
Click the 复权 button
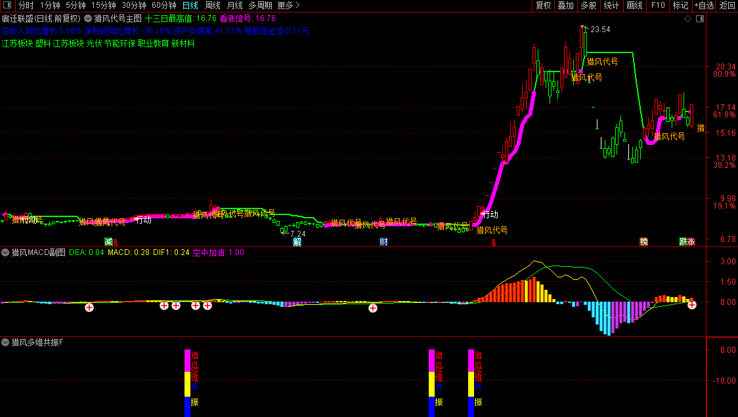[543, 5]
